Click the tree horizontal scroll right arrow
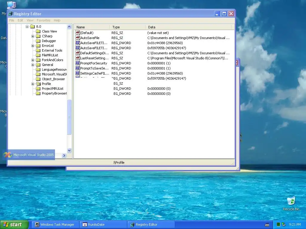Viewport: 306px width, 229px height. click(64, 155)
